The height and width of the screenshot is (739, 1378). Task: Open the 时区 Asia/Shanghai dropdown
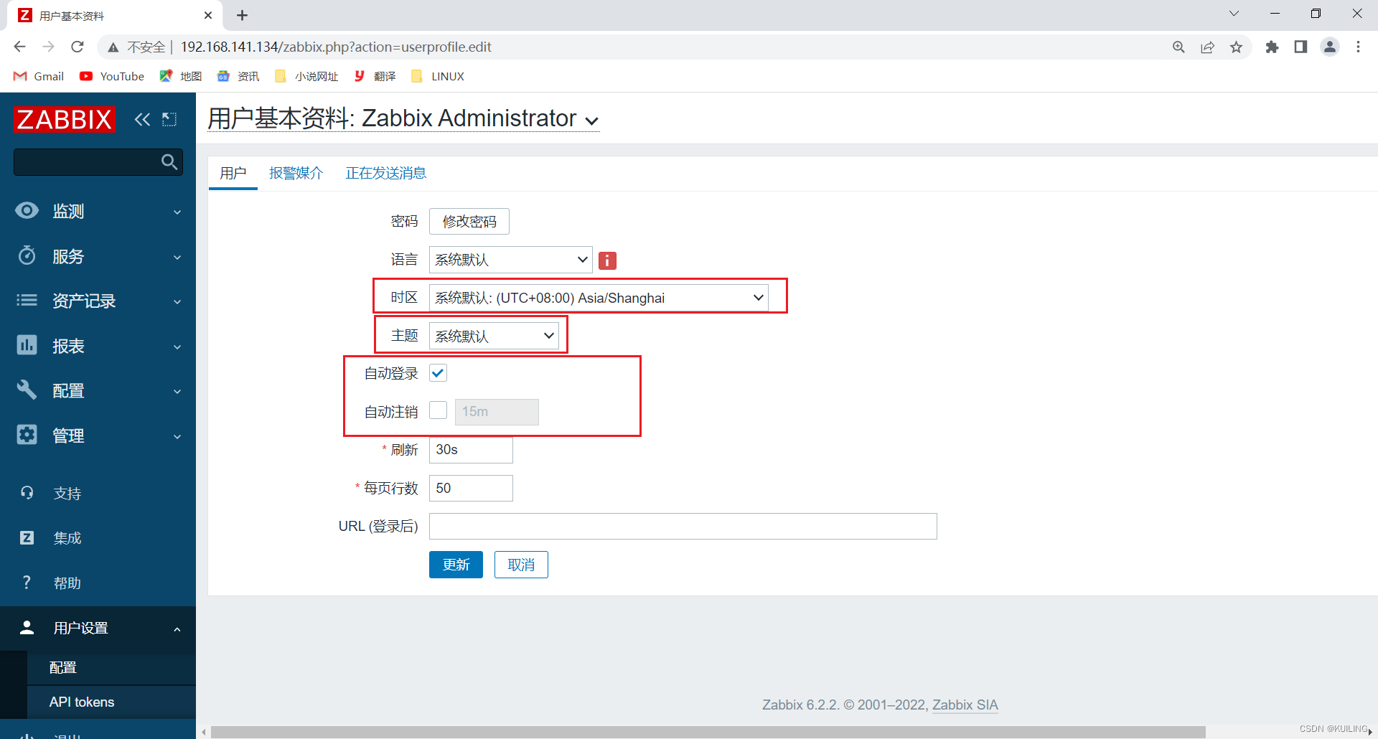(x=599, y=298)
